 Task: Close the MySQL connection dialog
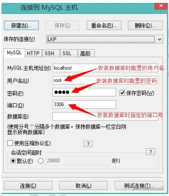[161, 6]
